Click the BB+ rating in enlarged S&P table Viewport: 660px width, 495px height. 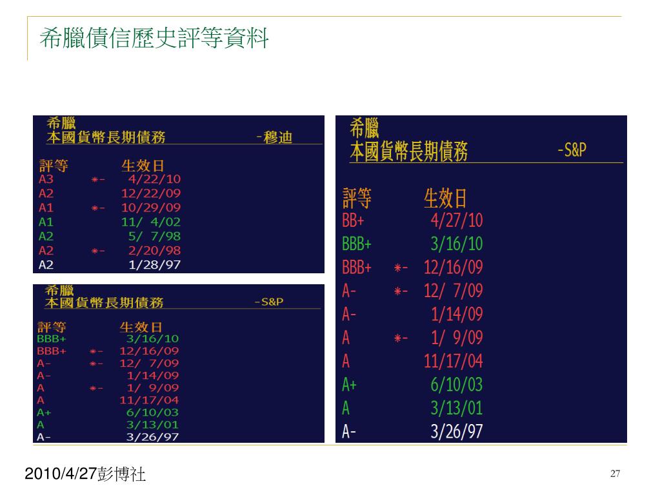coord(353,220)
